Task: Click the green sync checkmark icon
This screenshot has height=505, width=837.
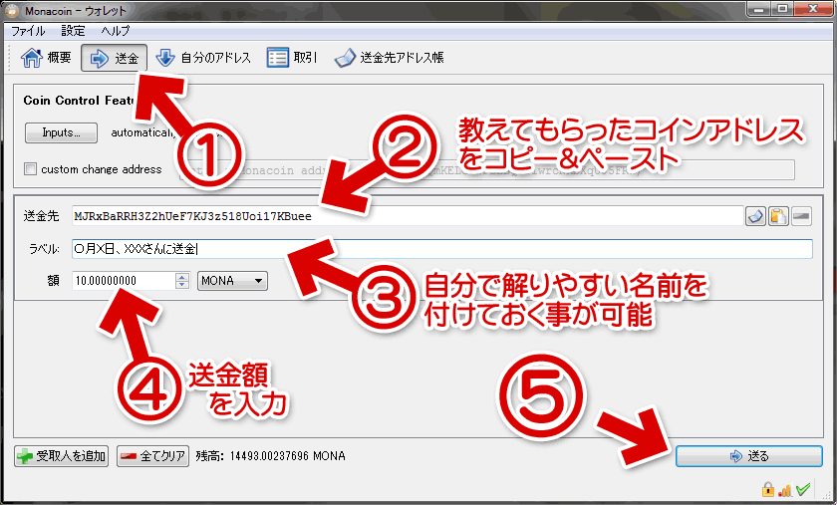Action: coord(802,489)
